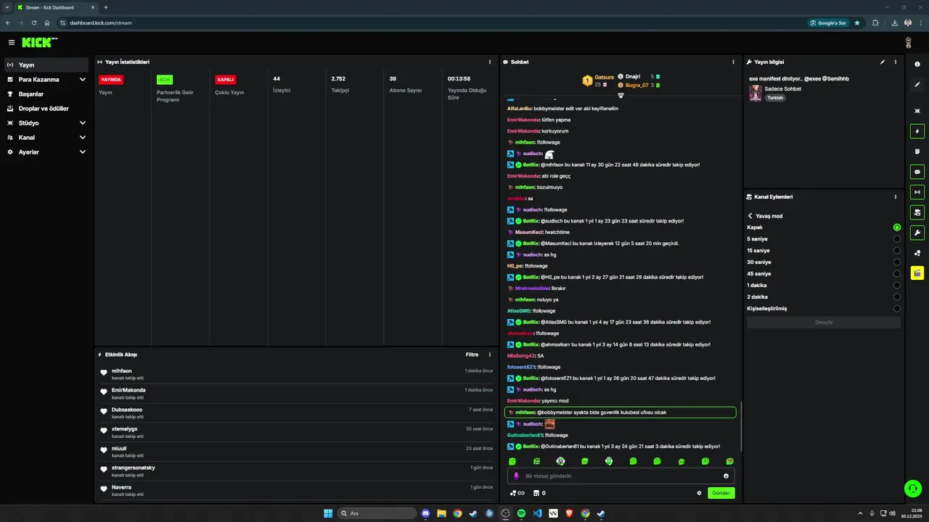
Task: Open the hamburger menu beside Kick logo
Action: click(x=11, y=43)
